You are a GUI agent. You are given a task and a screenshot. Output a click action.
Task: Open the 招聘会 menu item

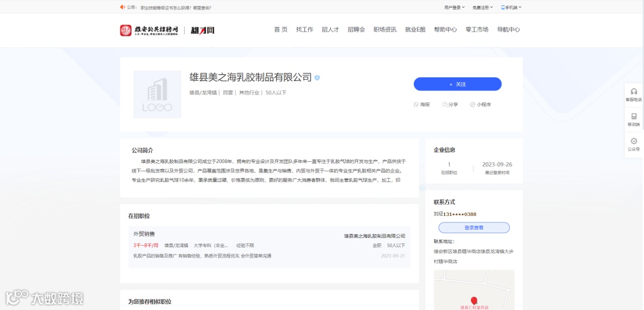(x=357, y=30)
